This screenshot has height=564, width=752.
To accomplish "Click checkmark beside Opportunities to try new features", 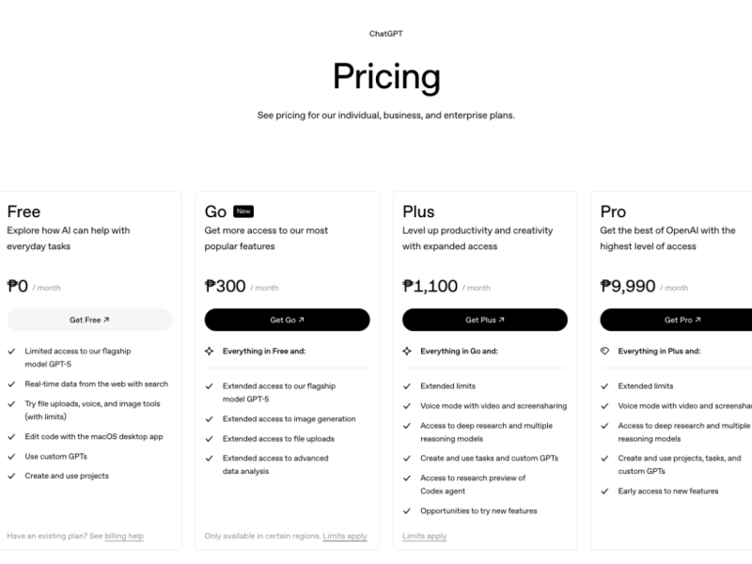I will click(x=406, y=511).
